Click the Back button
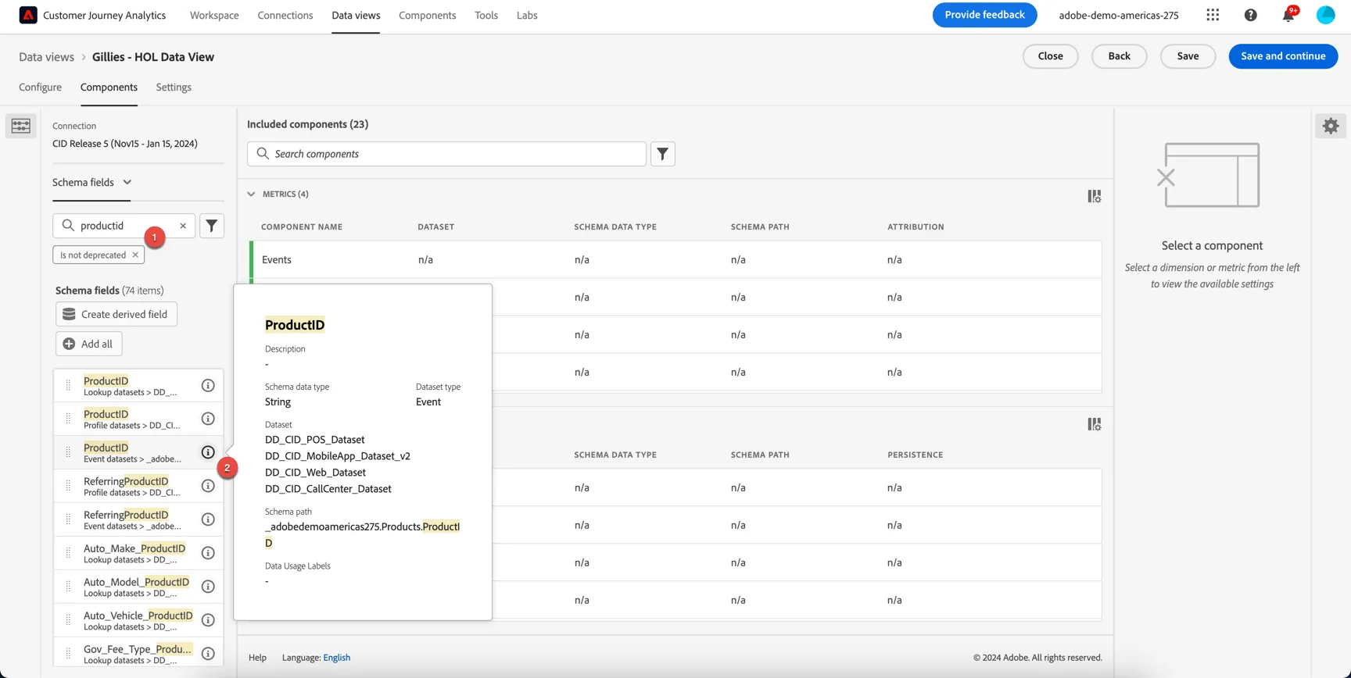 click(1119, 56)
